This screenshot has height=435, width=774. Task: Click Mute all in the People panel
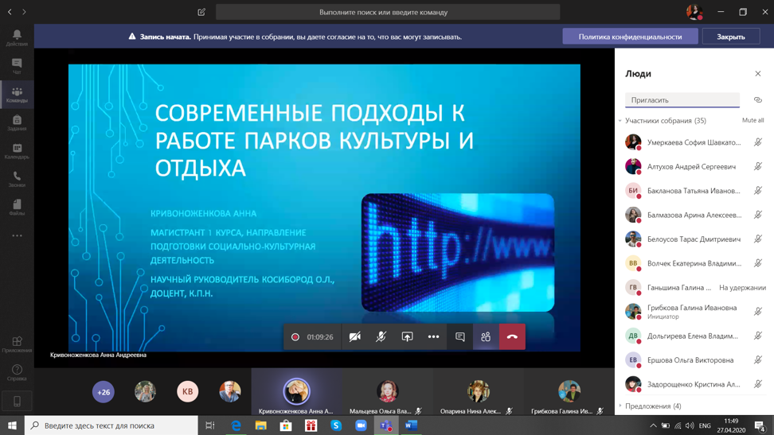(752, 121)
